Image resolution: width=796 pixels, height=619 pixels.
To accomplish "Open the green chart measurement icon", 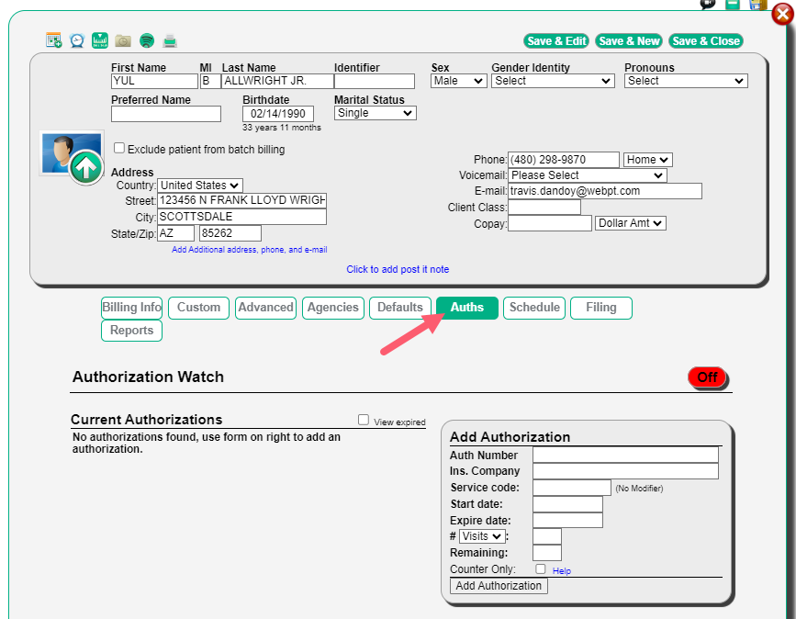I will pos(99,39).
